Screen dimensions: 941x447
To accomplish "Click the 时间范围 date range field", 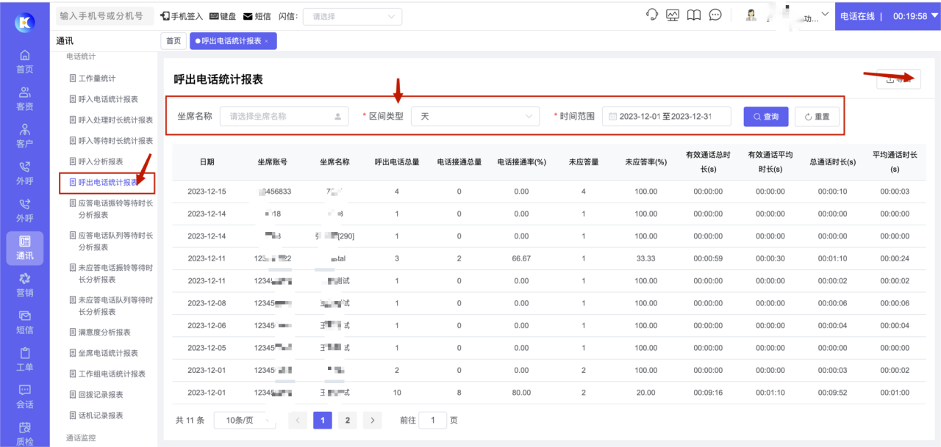I will click(667, 116).
